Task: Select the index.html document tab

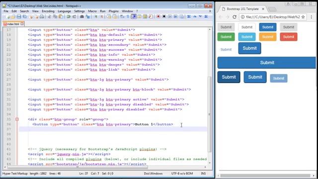Action: tap(13, 24)
